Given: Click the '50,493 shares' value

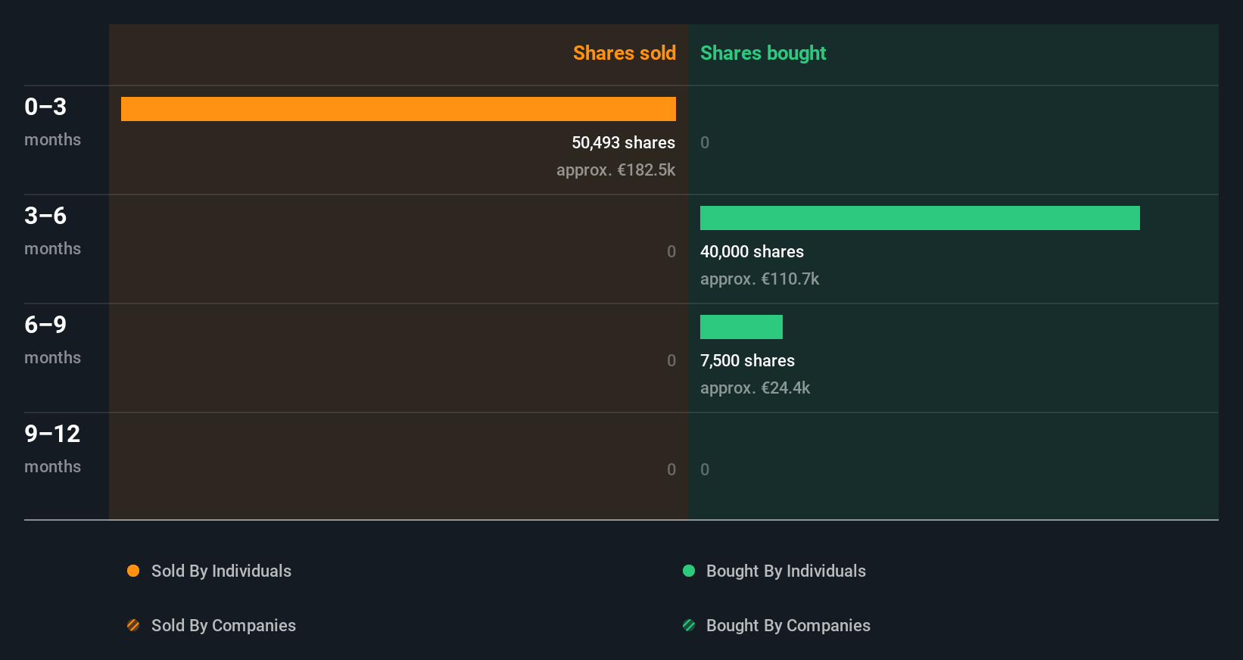Looking at the screenshot, I should point(623,142).
